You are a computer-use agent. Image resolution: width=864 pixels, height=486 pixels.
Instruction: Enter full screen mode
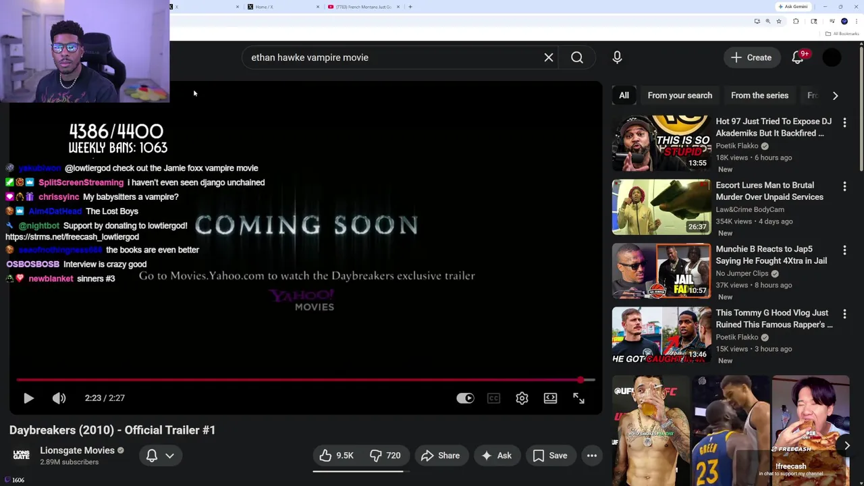pyautogui.click(x=578, y=398)
